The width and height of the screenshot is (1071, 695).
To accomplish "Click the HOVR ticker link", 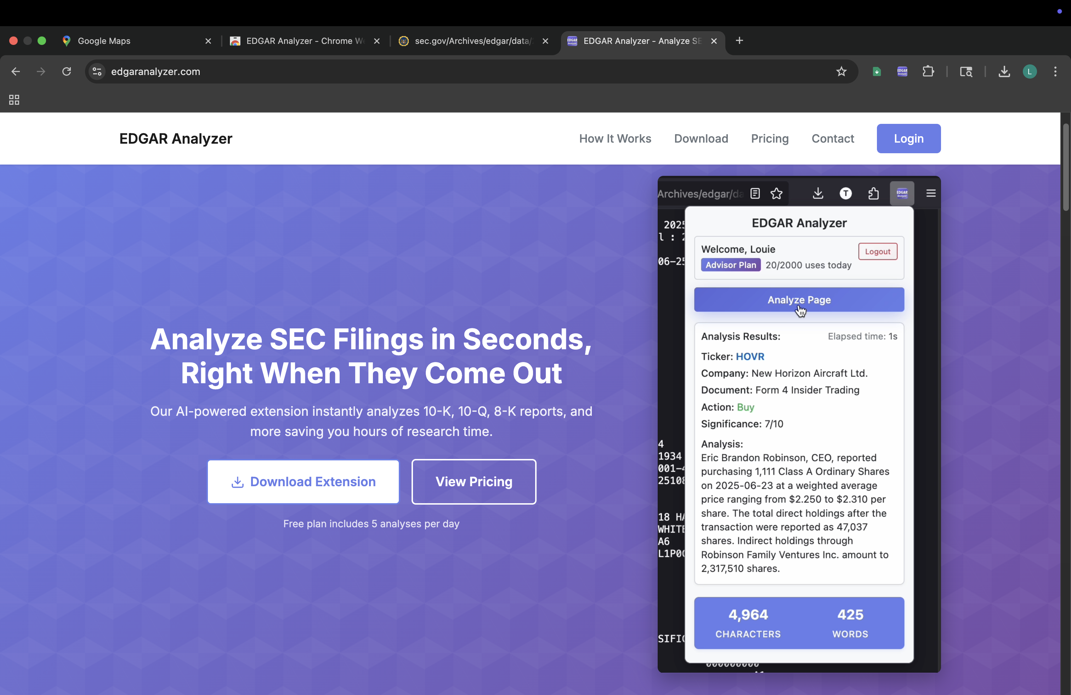I will (750, 356).
